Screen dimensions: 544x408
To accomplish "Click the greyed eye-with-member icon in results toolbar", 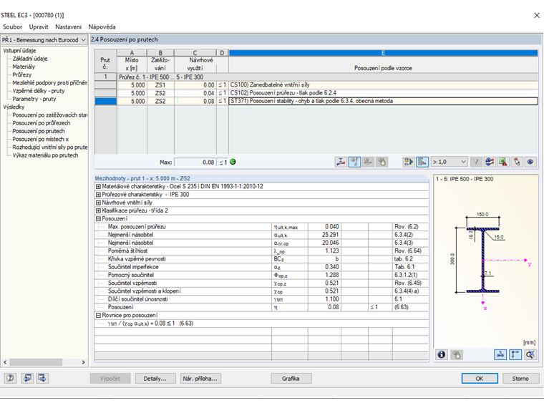I will click(368, 162).
